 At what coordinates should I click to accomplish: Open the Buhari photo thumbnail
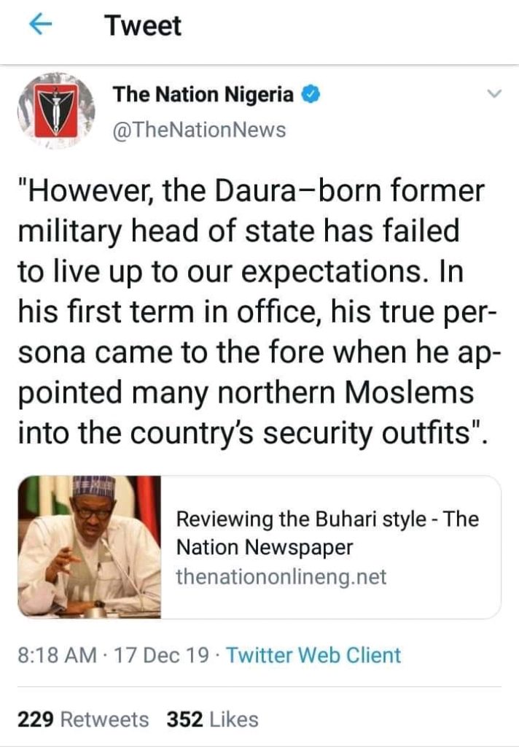point(90,546)
